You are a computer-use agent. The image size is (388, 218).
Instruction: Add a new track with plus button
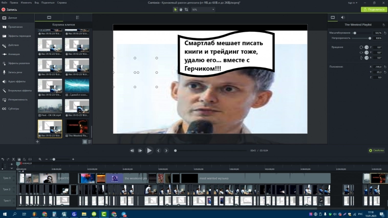click(12, 164)
